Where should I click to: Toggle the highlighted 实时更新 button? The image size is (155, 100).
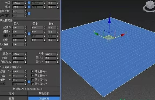(44, 98)
